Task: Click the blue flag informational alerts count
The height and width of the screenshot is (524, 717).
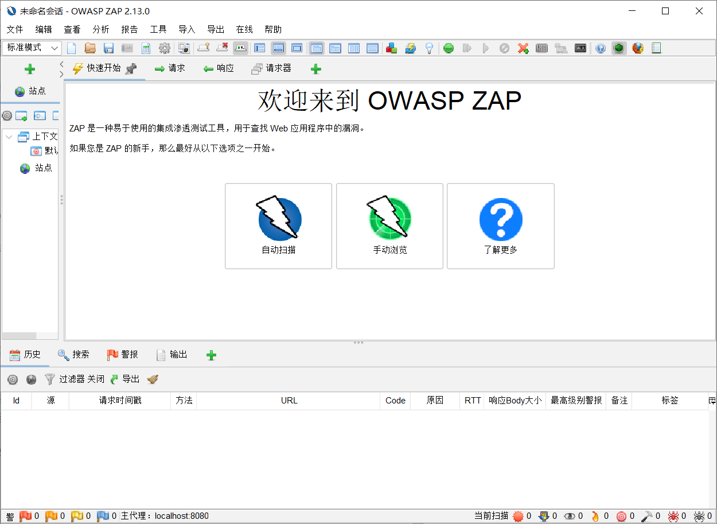Action: [107, 516]
